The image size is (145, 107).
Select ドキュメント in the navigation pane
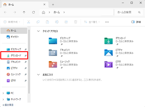click(14, 62)
